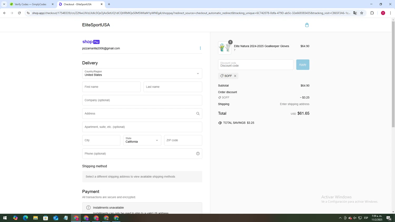395x222 pixels.
Task: Open the tab search dropdown arrow
Action: click(4, 4)
